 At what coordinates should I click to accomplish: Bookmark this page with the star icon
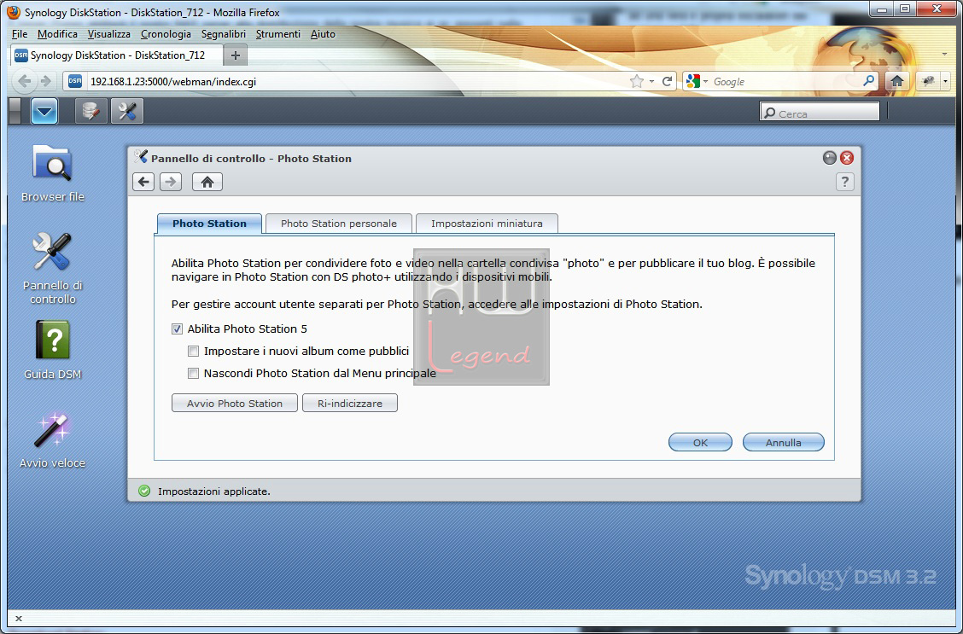[637, 81]
